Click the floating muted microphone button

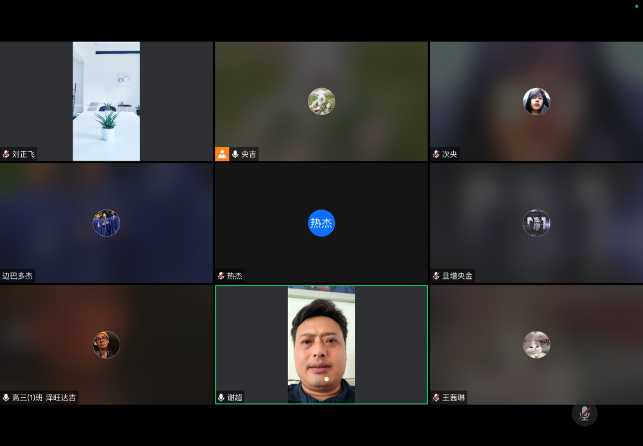point(584,413)
